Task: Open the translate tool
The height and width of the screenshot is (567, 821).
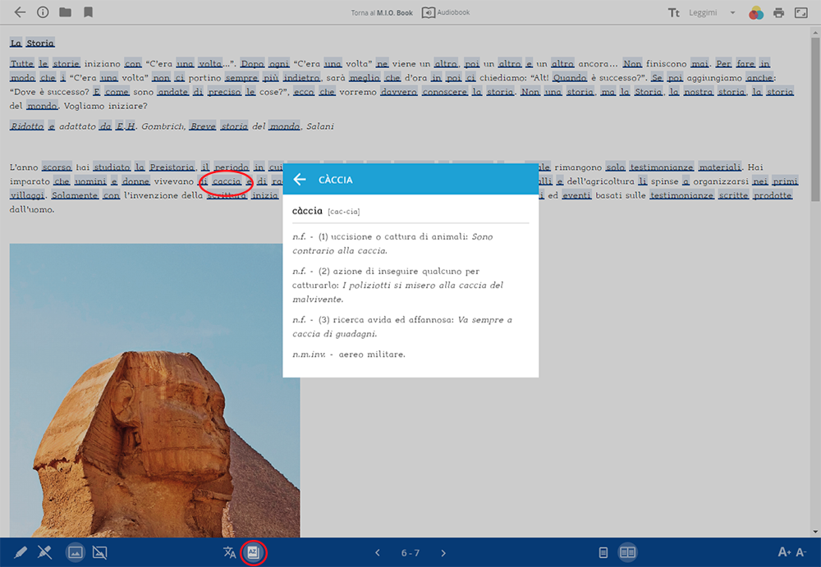Action: (230, 552)
